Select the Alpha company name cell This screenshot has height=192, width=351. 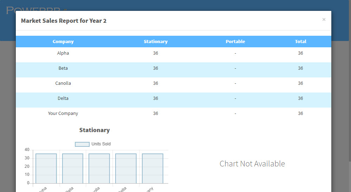(x=63, y=53)
